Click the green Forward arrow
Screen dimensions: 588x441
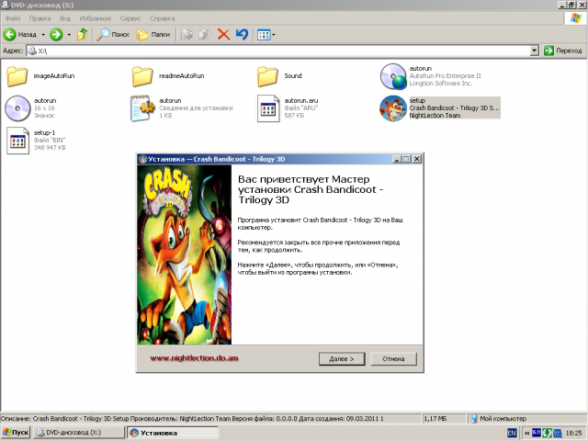(x=56, y=35)
